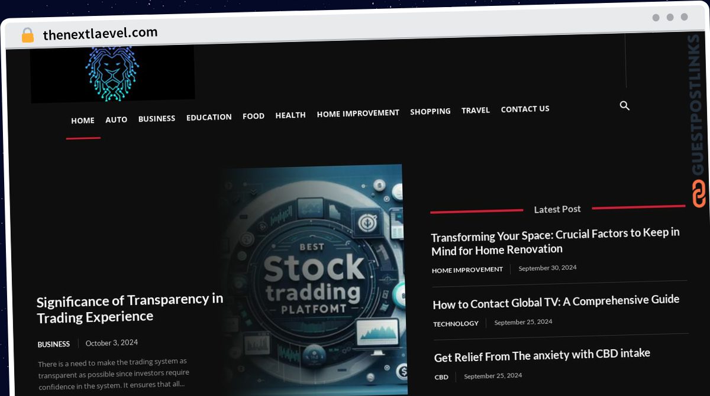The height and width of the screenshot is (396, 710).
Task: Click the HOME IMPROVEMENT category tag
Action: (x=467, y=270)
